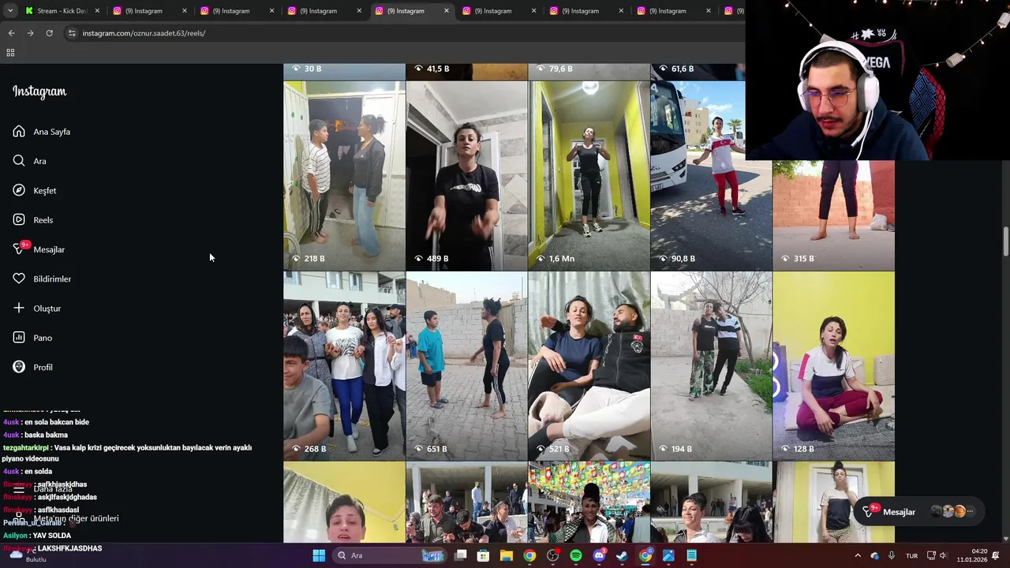
Task: Open Steam from the taskbar
Action: pyautogui.click(x=622, y=555)
